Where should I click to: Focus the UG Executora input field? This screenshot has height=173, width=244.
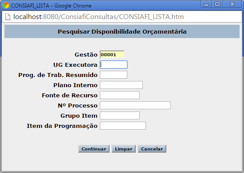[x=114, y=65]
